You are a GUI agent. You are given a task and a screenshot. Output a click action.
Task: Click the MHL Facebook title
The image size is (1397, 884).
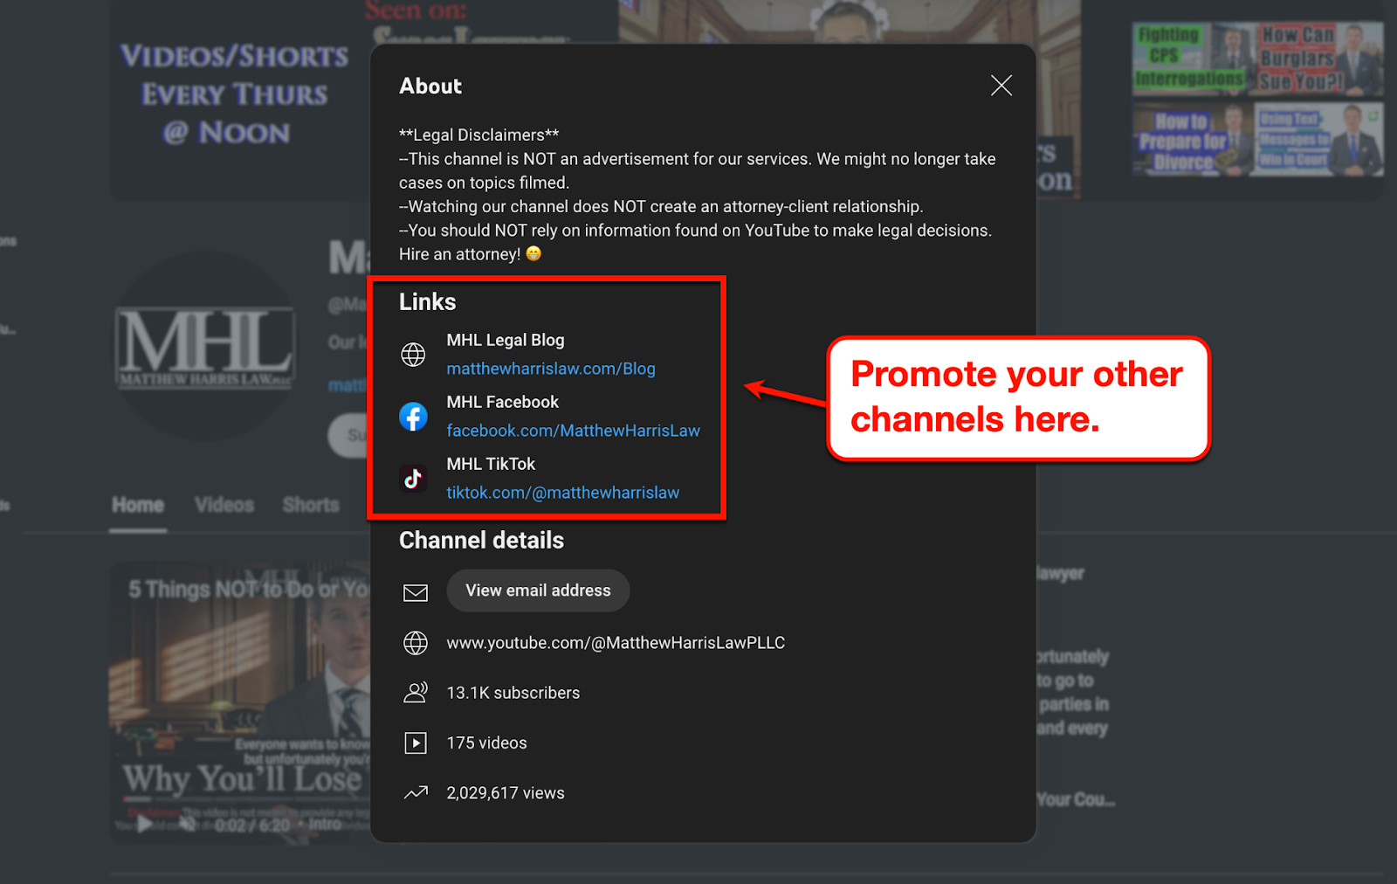502,402
